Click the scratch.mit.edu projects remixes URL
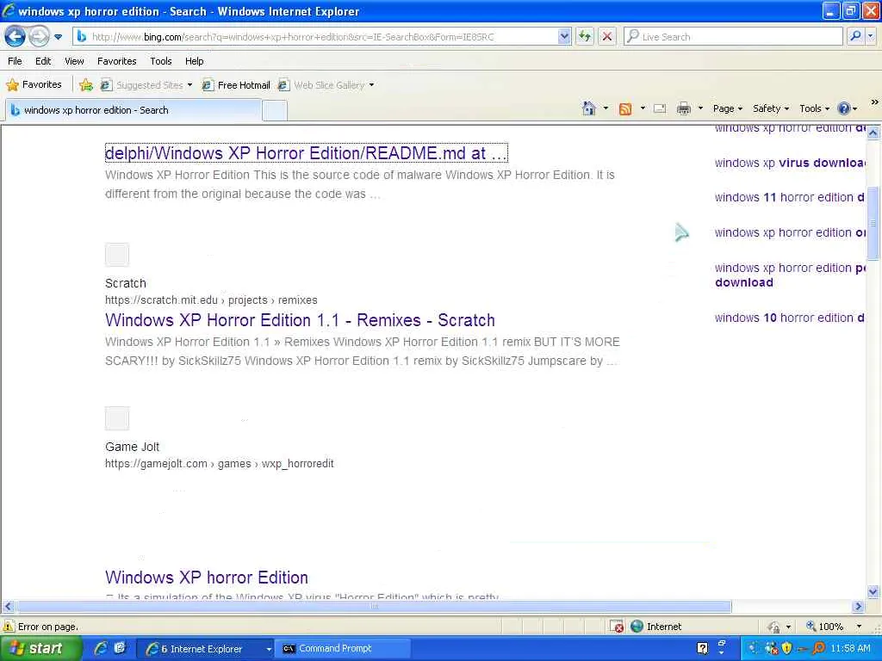882x661 pixels. point(211,300)
